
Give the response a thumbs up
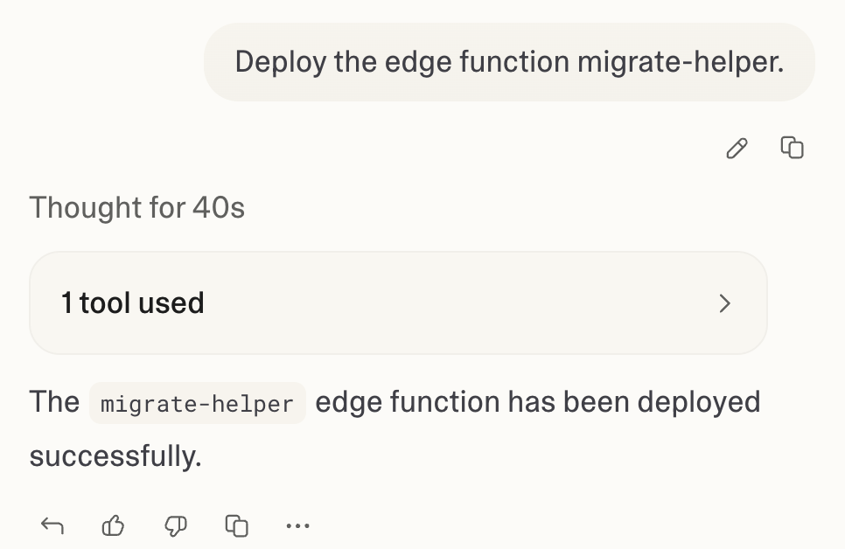[x=114, y=525]
